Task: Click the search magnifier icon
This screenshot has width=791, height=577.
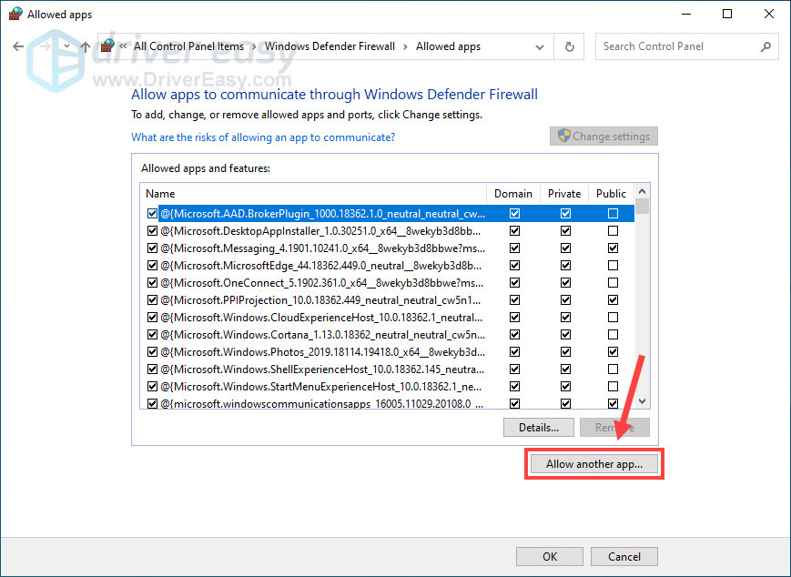Action: tap(766, 47)
